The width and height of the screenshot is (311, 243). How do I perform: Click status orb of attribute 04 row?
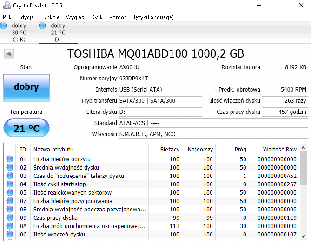(10, 184)
